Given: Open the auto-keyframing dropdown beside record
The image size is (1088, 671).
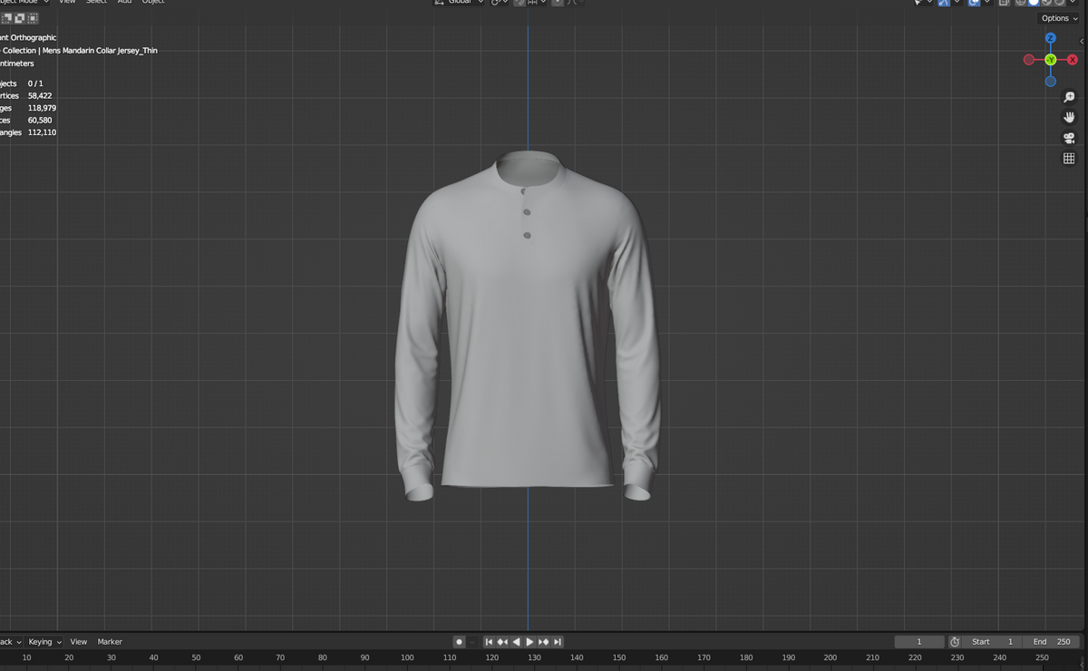Looking at the screenshot, I should pyautogui.click(x=472, y=642).
